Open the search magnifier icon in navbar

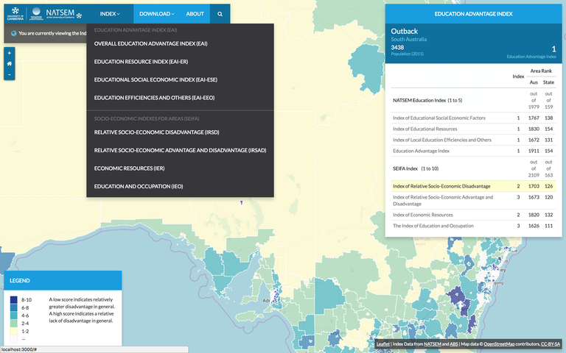[220, 13]
